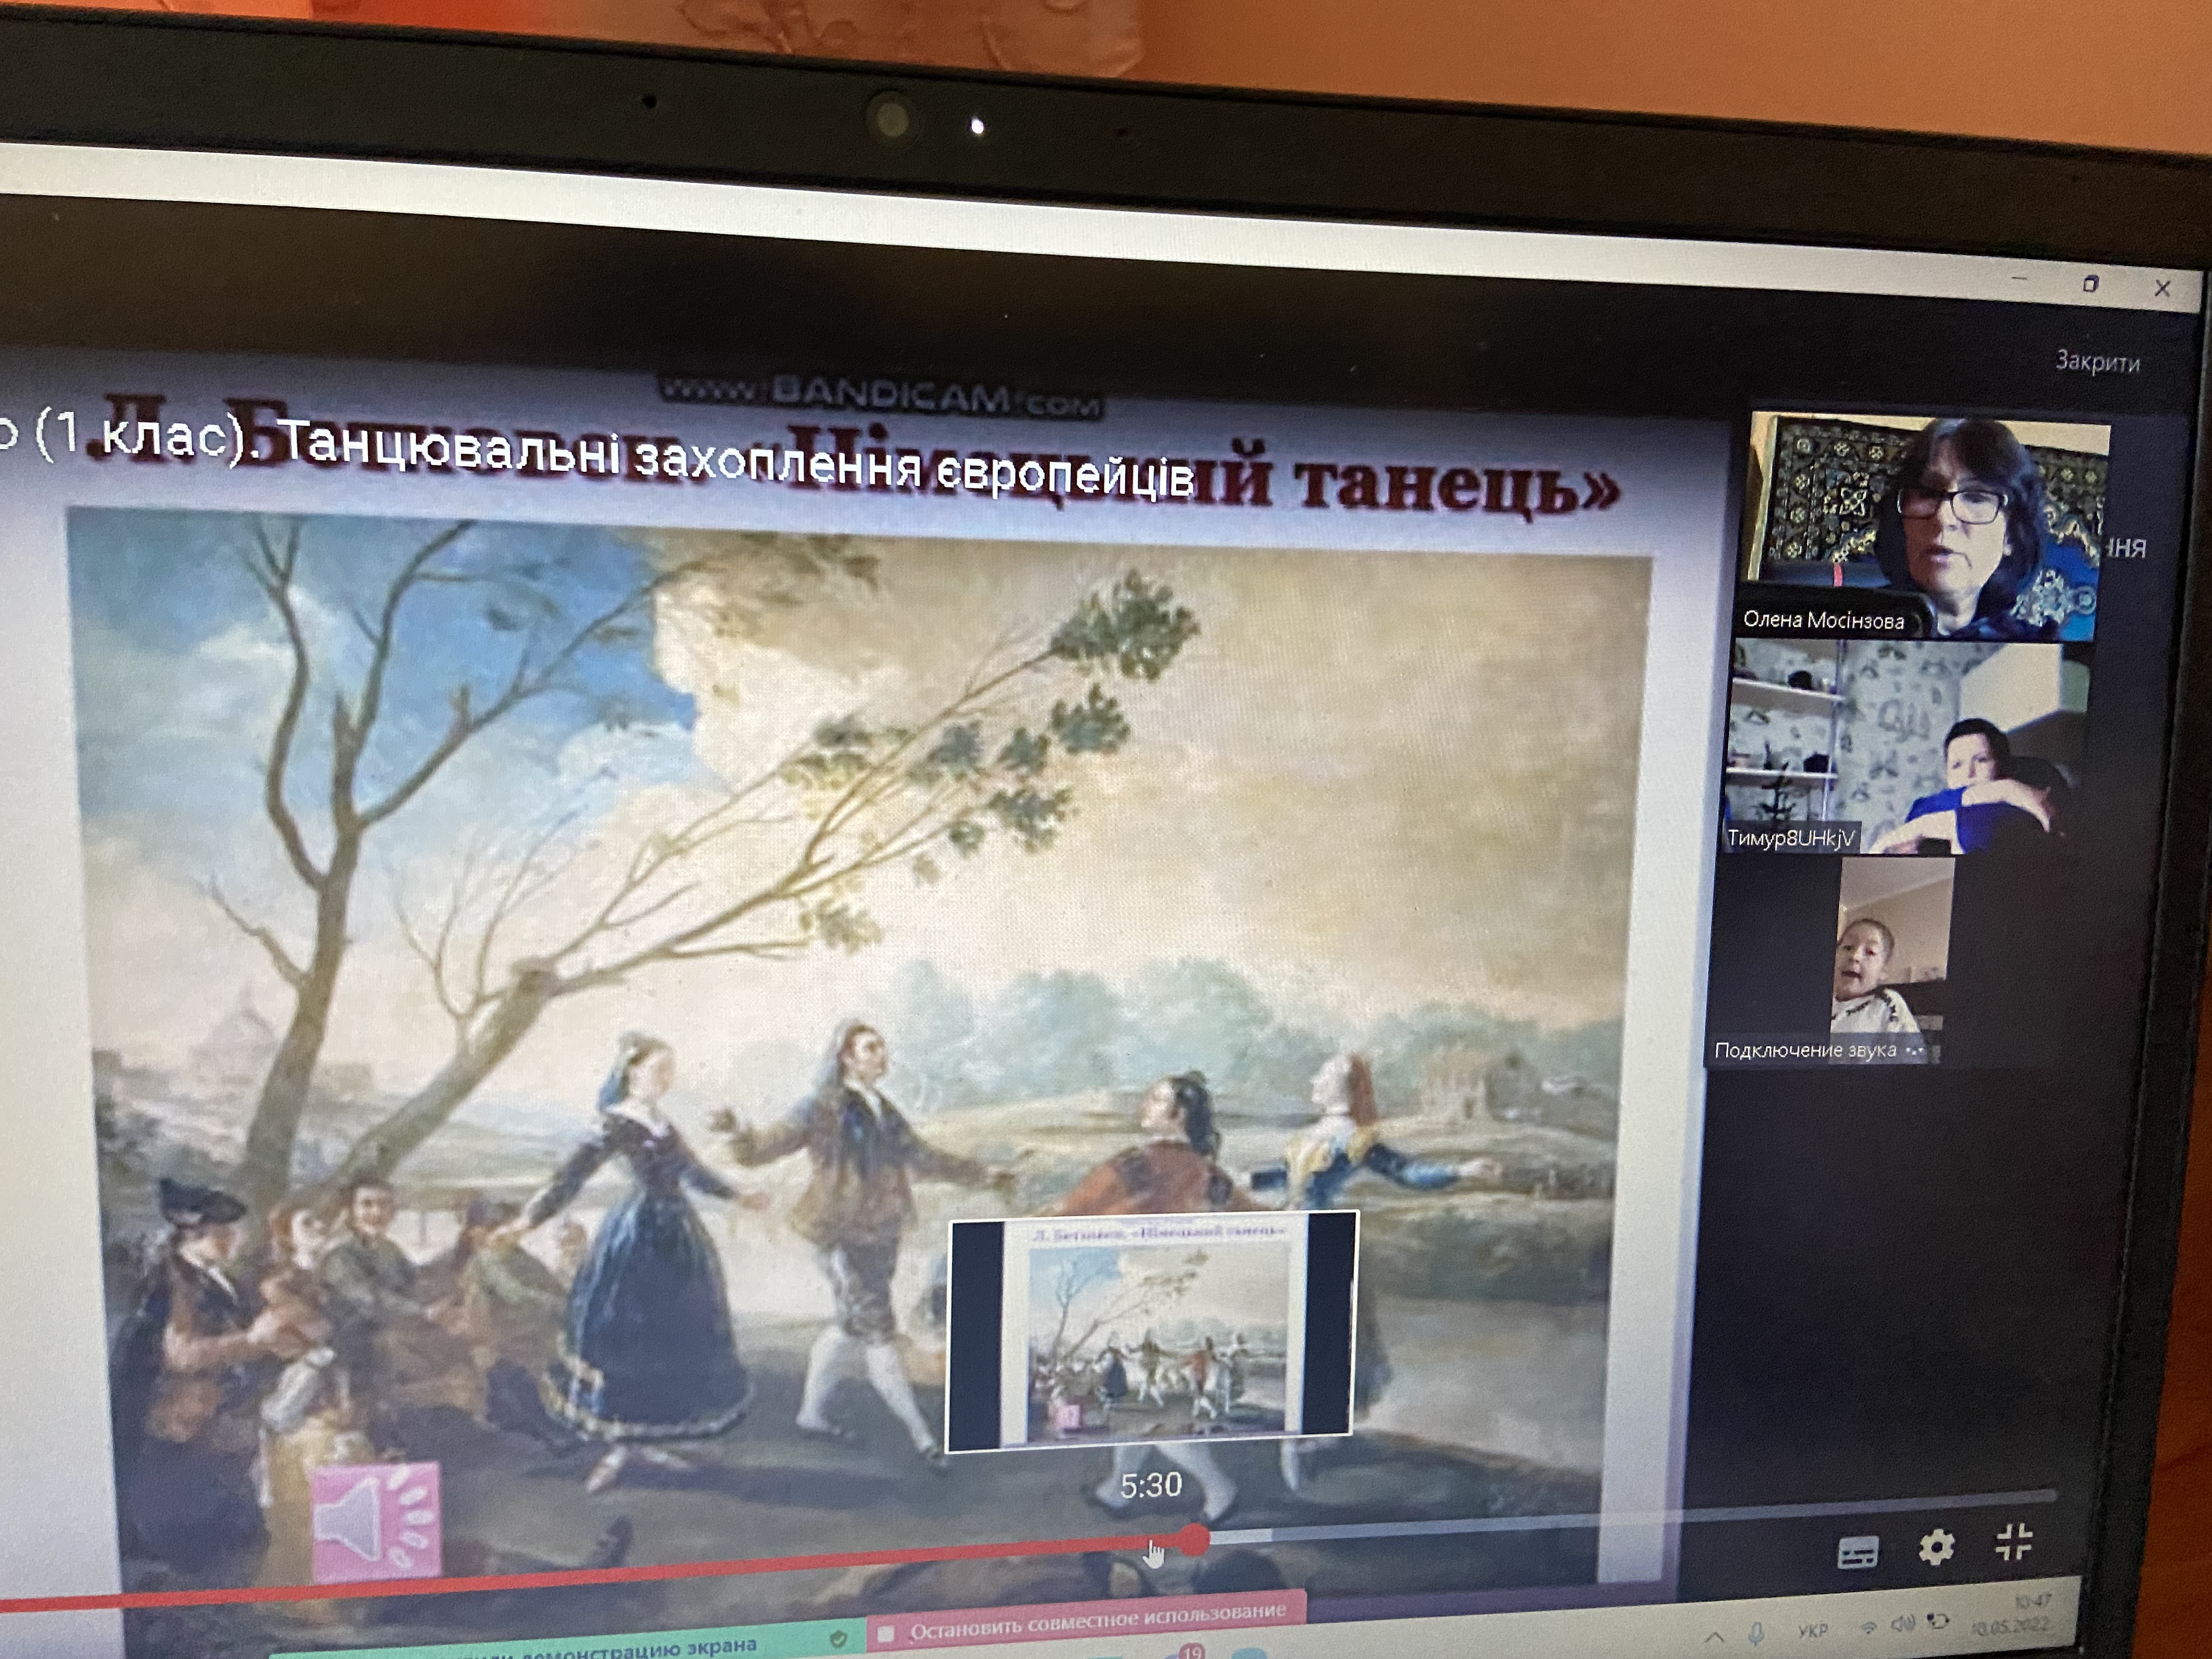
Task: Open the taskbar clock and date
Action: point(2012,1614)
